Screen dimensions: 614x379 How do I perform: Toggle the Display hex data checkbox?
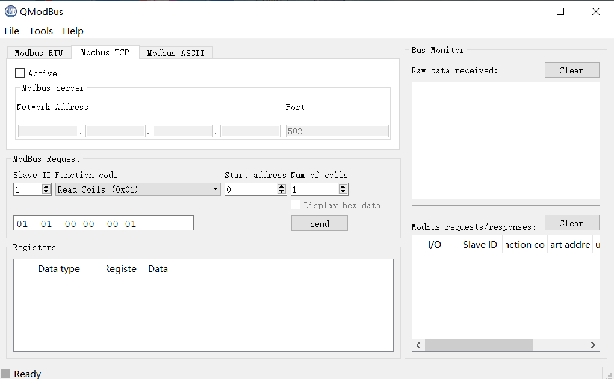pos(296,205)
